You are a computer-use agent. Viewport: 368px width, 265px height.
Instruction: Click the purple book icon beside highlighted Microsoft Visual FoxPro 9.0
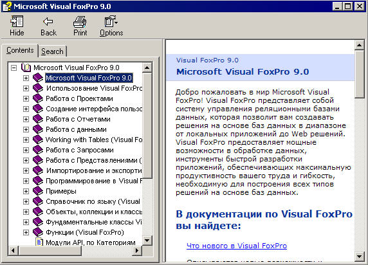pyautogui.click(x=38, y=78)
